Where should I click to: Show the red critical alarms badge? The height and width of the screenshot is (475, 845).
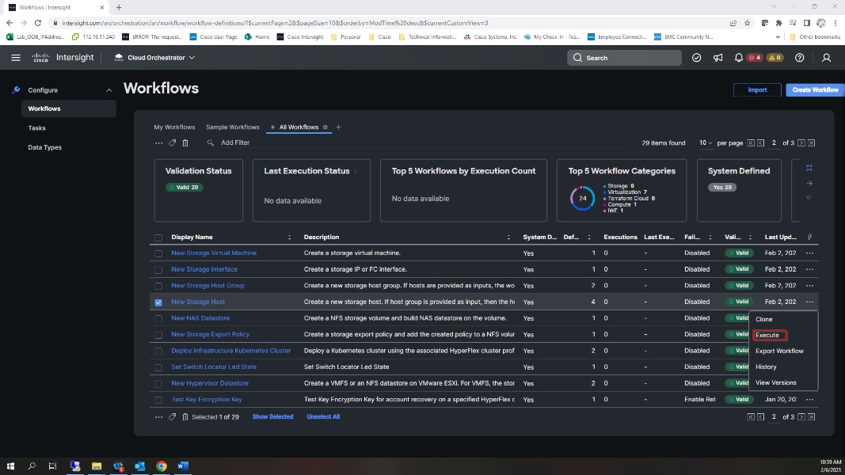tap(755, 58)
